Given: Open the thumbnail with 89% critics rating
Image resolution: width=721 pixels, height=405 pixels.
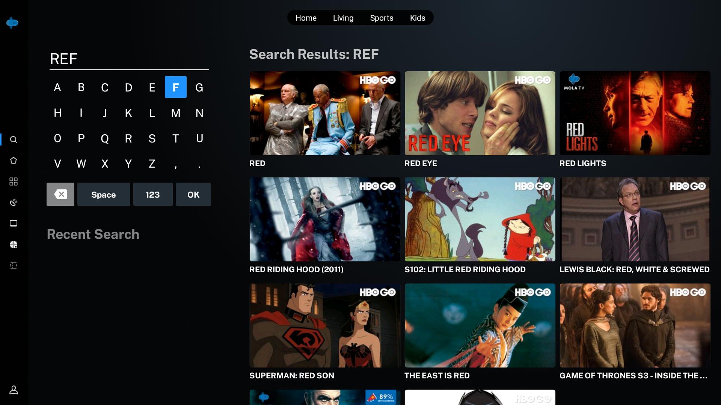Looking at the screenshot, I should coord(325,397).
